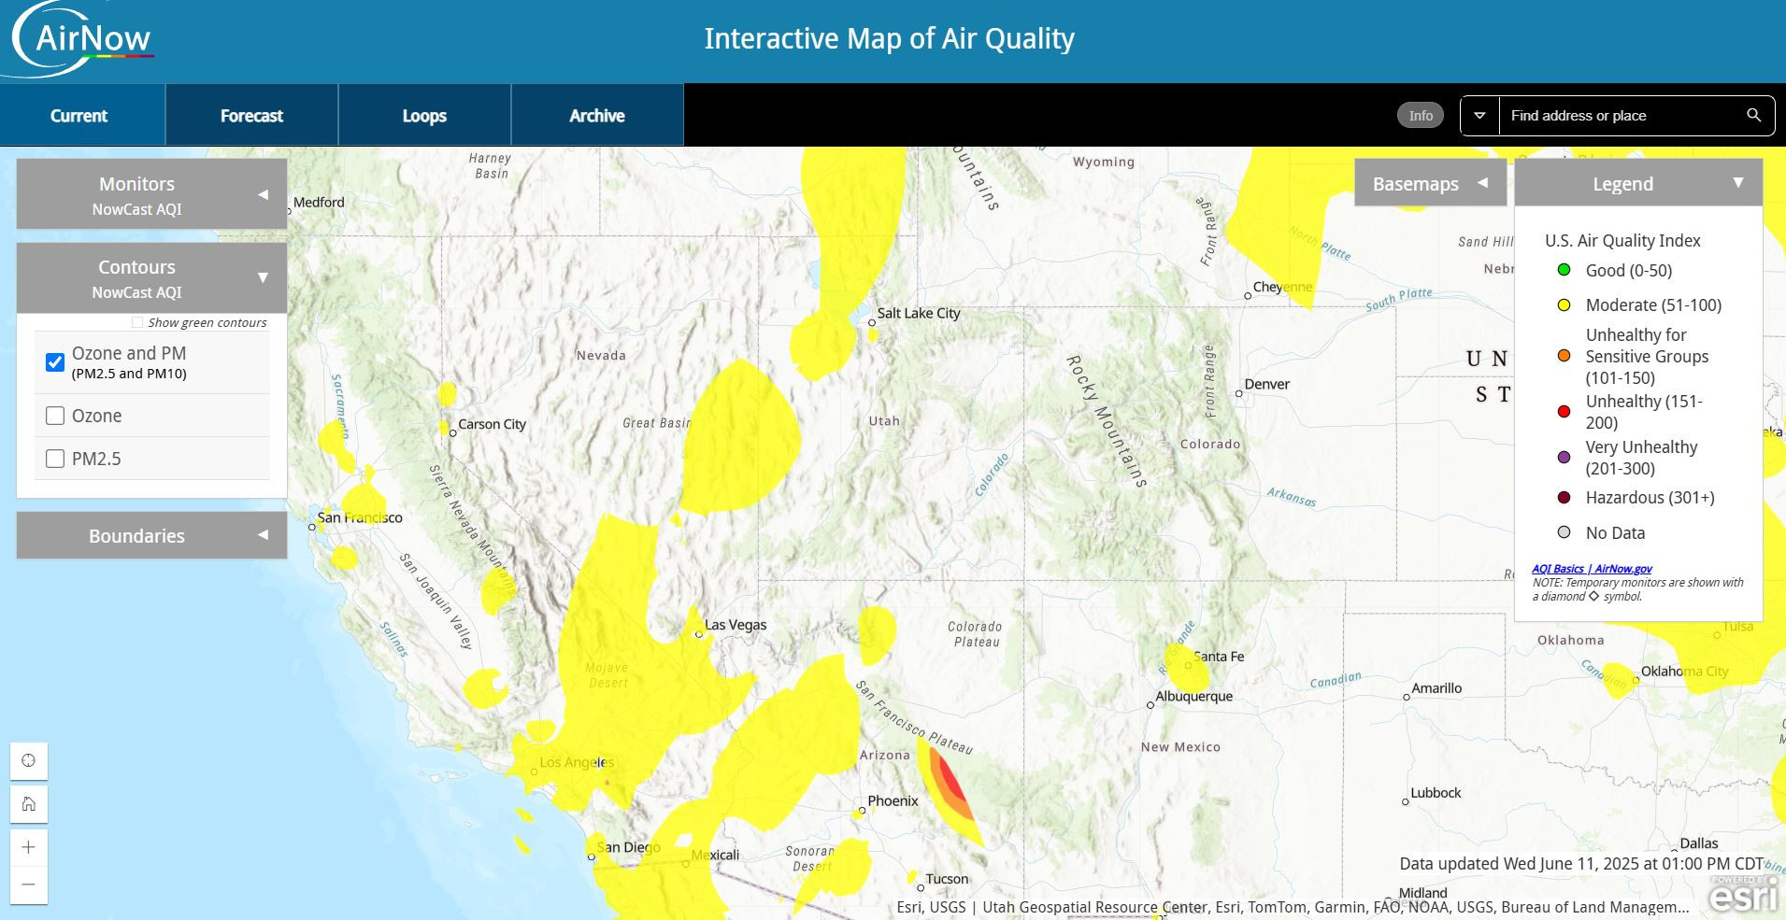The image size is (1786, 920).
Task: Click 'Data updated Wed June 11, 2025' text
Action: [x=1581, y=864]
